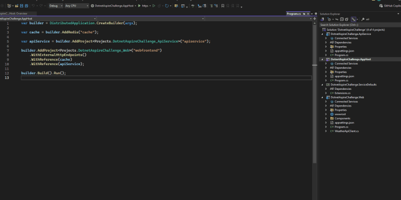Toggle Track Active Item highlighted icon
The height and width of the screenshot is (200, 401).
coord(354,19)
